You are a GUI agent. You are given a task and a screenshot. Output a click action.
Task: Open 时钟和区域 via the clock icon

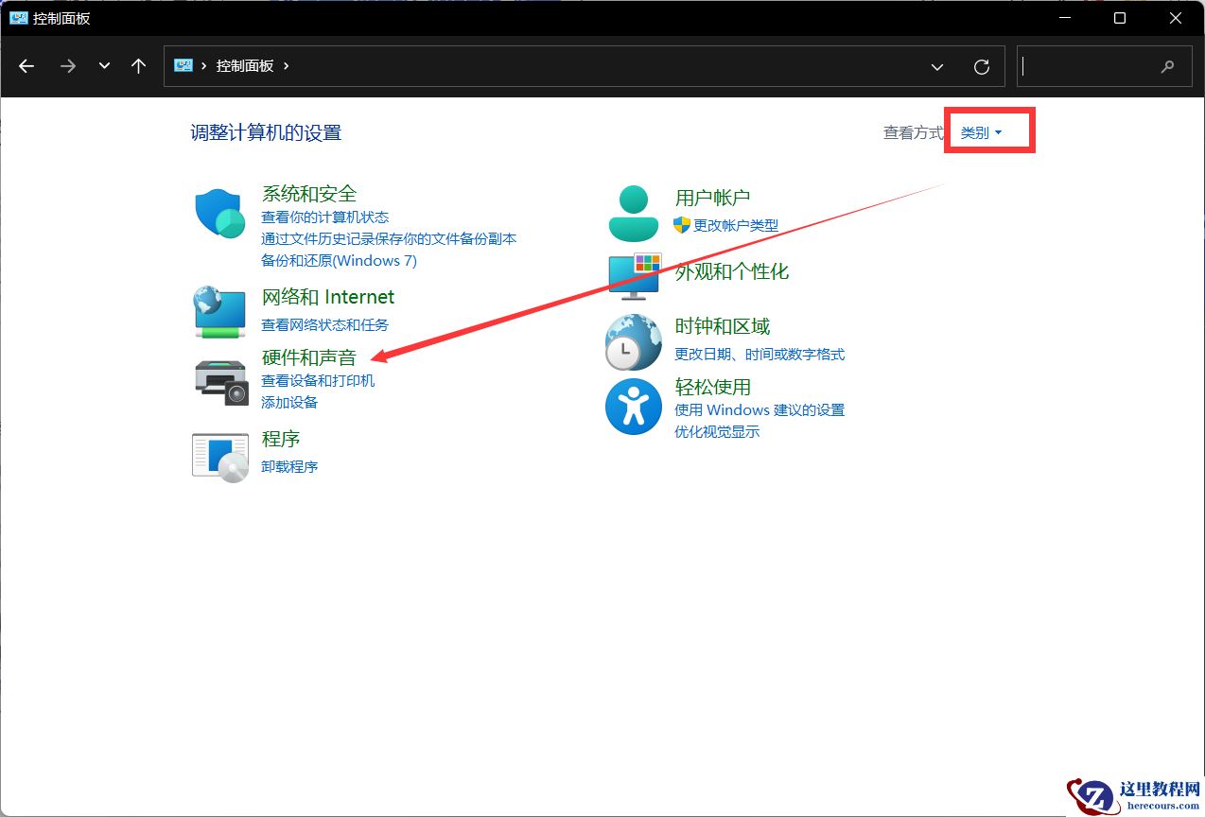point(633,340)
